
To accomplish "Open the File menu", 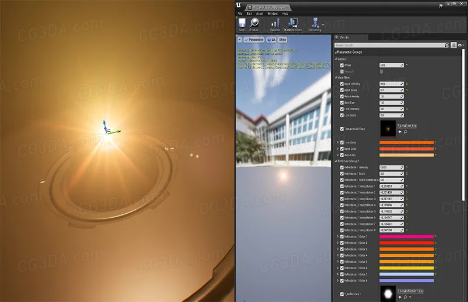I will [240, 14].
